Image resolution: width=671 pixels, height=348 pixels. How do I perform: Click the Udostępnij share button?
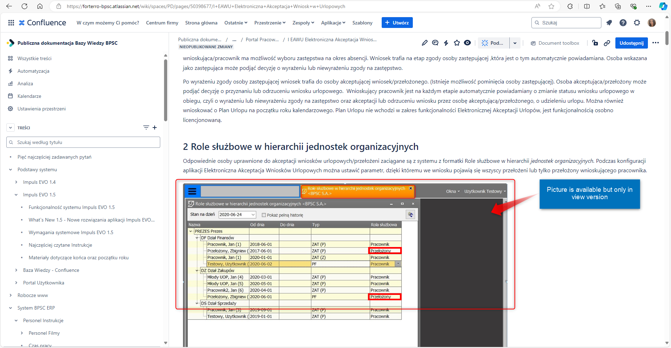[x=631, y=43]
